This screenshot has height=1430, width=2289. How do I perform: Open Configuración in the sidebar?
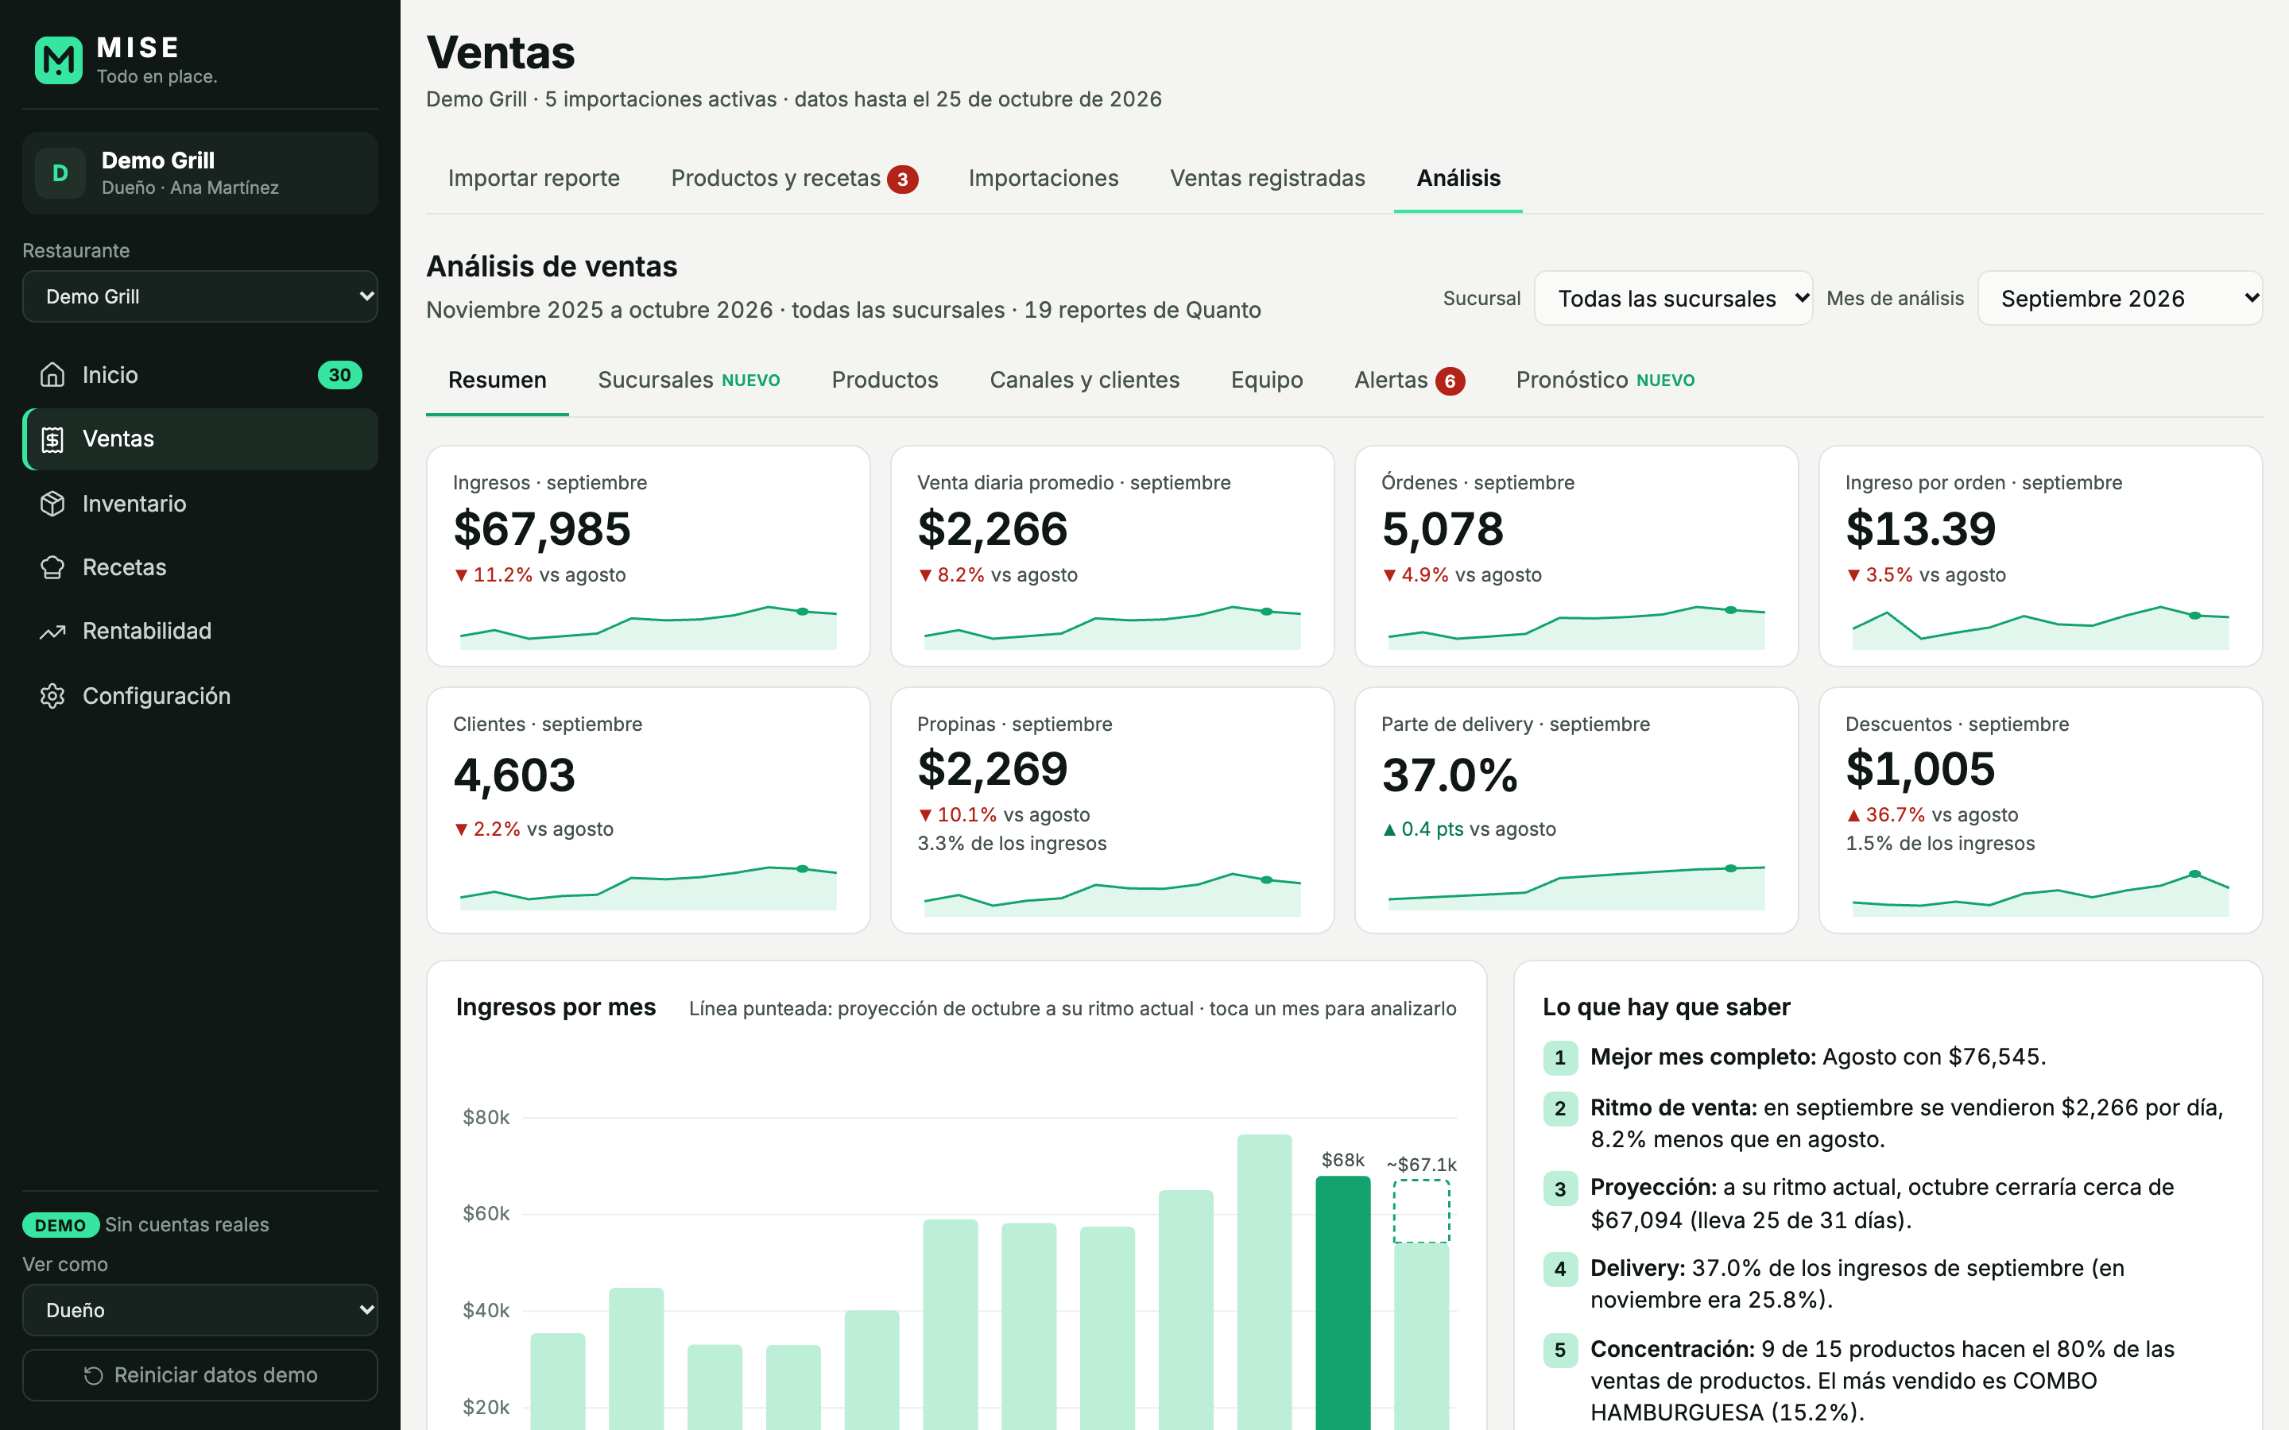tap(200, 696)
